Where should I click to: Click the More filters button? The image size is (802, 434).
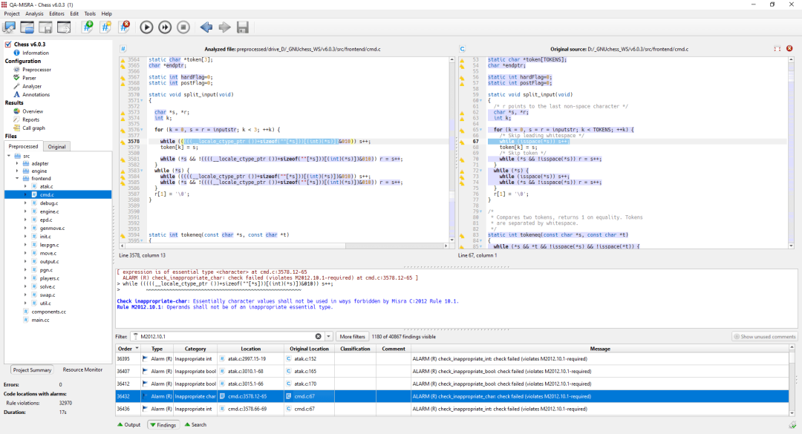pyautogui.click(x=352, y=336)
